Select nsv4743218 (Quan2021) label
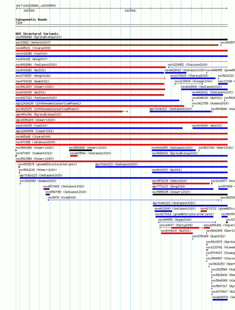The image size is (235, 310). (x=32, y=81)
